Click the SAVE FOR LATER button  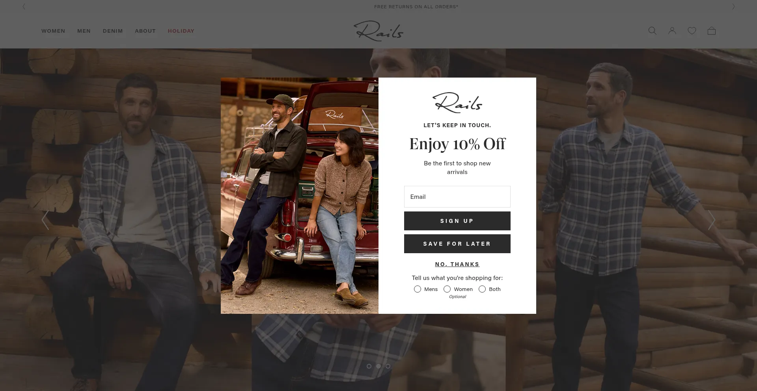[457, 244]
